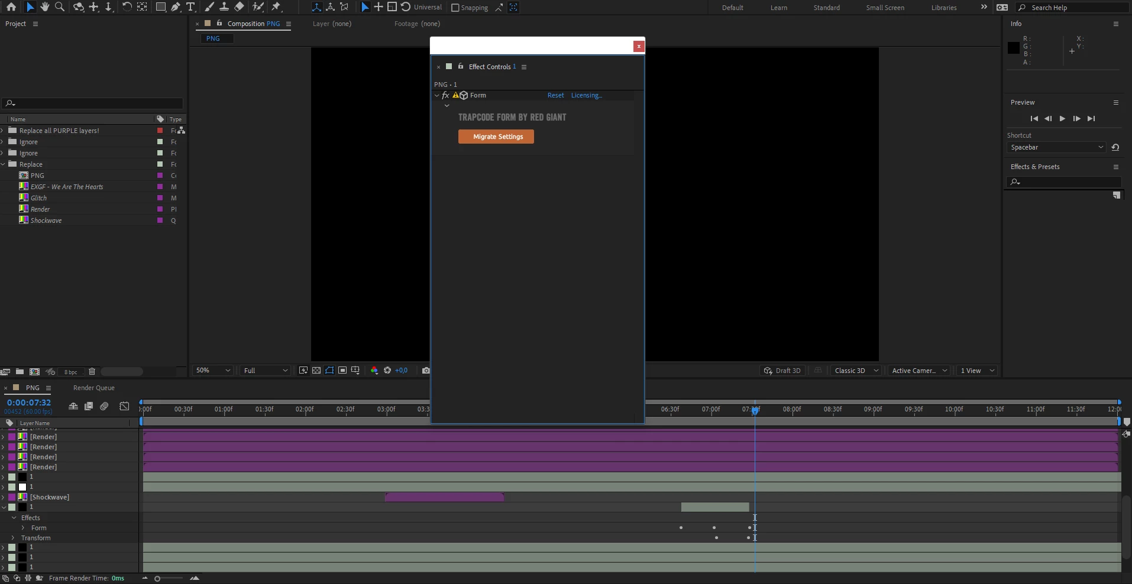Open the Full resolution dropdown
Viewport: 1132px width, 584px height.
click(x=266, y=371)
